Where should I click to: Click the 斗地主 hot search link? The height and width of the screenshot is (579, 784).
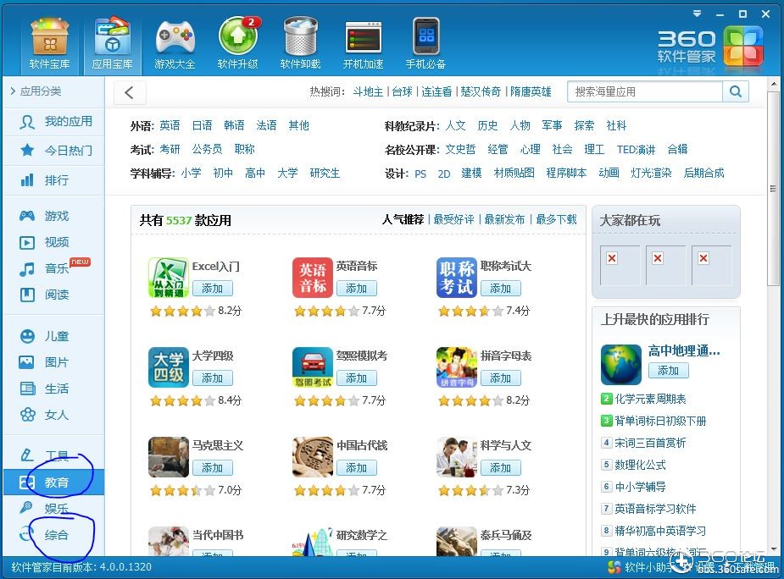tap(368, 92)
